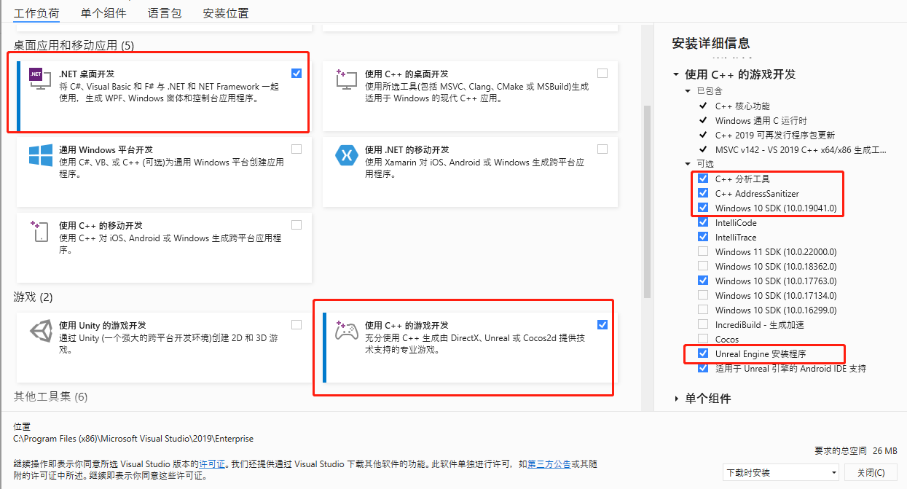Image resolution: width=907 pixels, height=489 pixels.
Task: Collapse the 使用 C++ 的游戏开发 details section
Action: 675,74
